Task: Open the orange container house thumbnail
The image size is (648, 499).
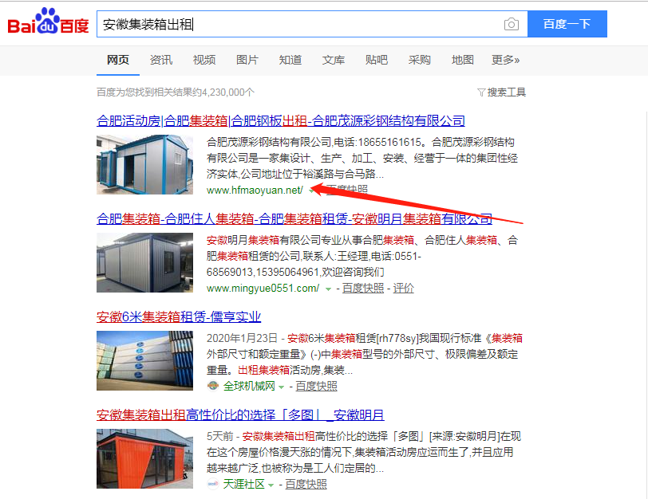Action: click(144, 458)
